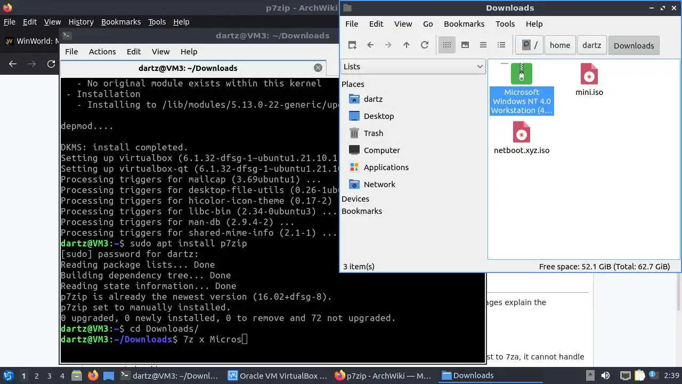The width and height of the screenshot is (682, 384).
Task: Select the netboot.xyz.iso file
Action: (x=522, y=138)
